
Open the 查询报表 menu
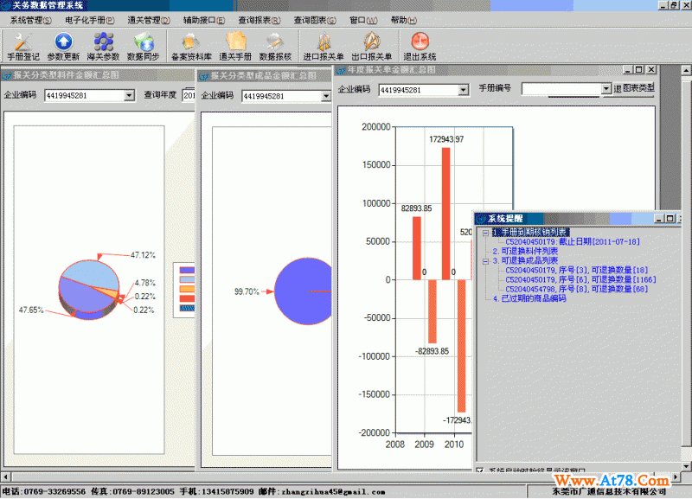pos(259,20)
